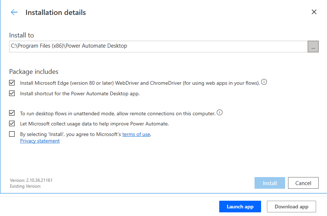Click the Launch app button
Screen dimensions: 327x216
pos(240,207)
